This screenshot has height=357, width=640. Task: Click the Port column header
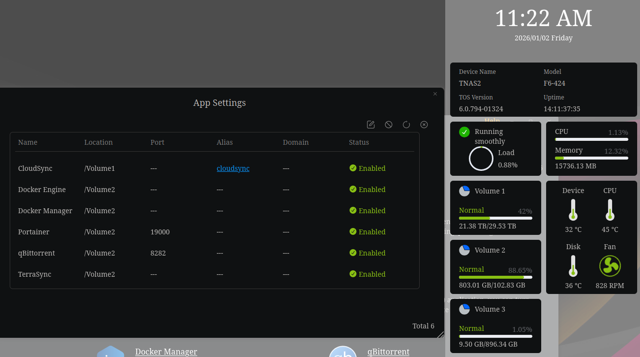[157, 142]
